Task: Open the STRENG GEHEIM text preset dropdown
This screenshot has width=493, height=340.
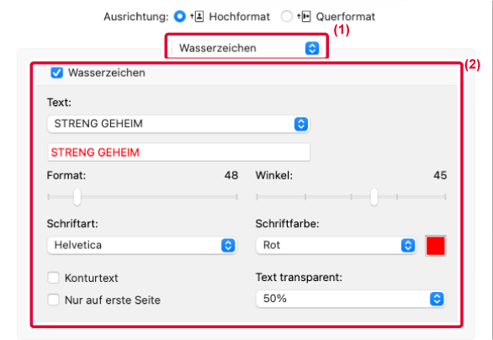Action: [x=178, y=124]
